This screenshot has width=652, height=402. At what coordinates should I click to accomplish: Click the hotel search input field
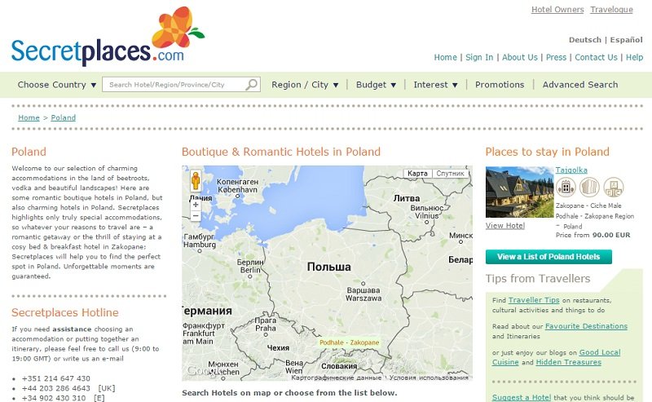(x=175, y=85)
